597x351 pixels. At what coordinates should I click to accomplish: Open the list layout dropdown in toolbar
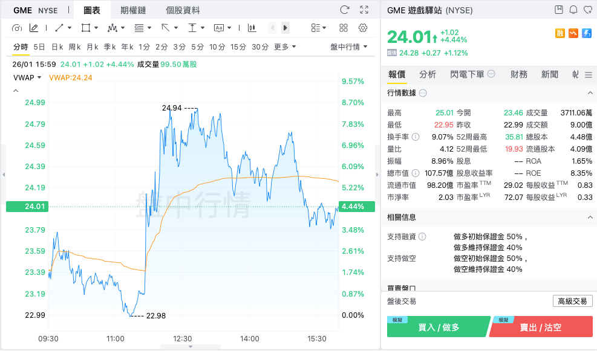[x=319, y=28]
